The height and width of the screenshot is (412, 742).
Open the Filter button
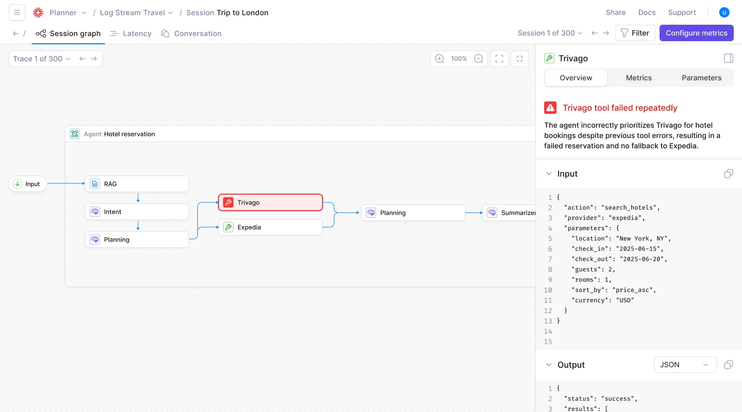[x=635, y=33]
